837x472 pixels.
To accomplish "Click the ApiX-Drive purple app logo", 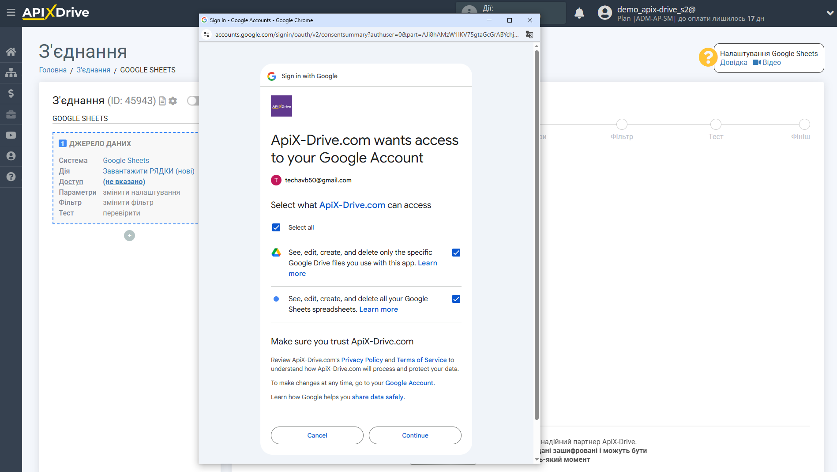I will pos(282,106).
